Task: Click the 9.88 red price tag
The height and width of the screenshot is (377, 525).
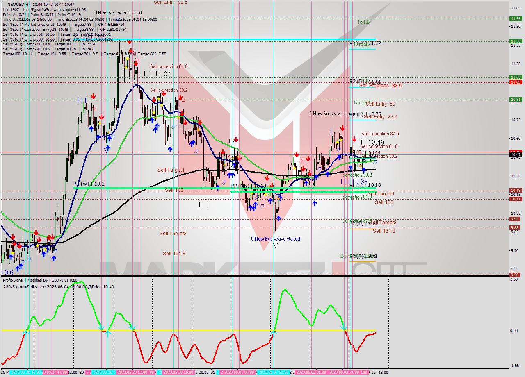Action: (x=516, y=227)
